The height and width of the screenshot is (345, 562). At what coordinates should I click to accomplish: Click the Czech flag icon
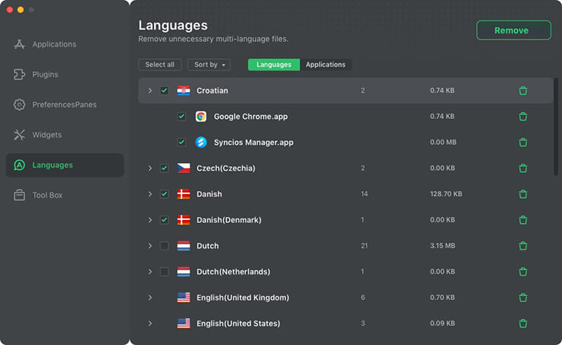[x=184, y=168]
